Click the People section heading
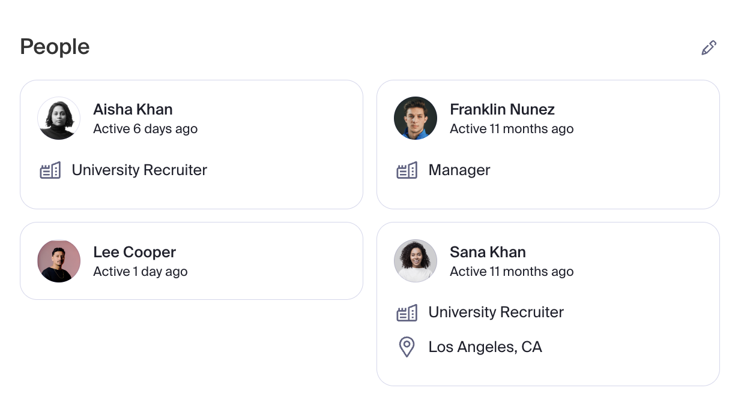Screen dimensions: 753x403 click(55, 47)
